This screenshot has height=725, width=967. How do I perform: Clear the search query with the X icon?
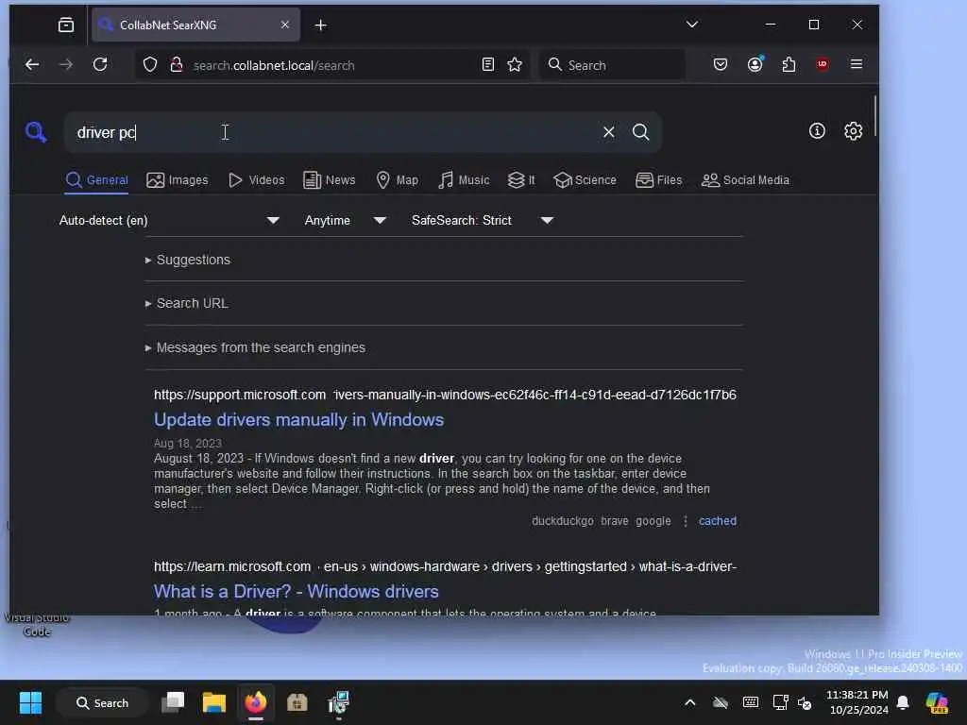609,132
